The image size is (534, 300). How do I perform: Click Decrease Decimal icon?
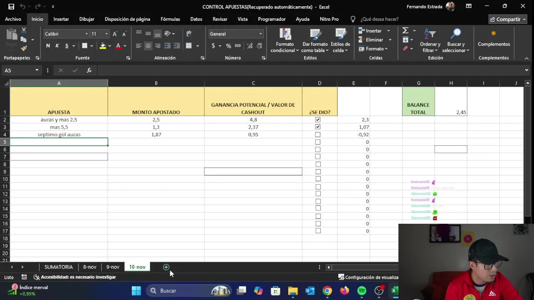(259, 46)
